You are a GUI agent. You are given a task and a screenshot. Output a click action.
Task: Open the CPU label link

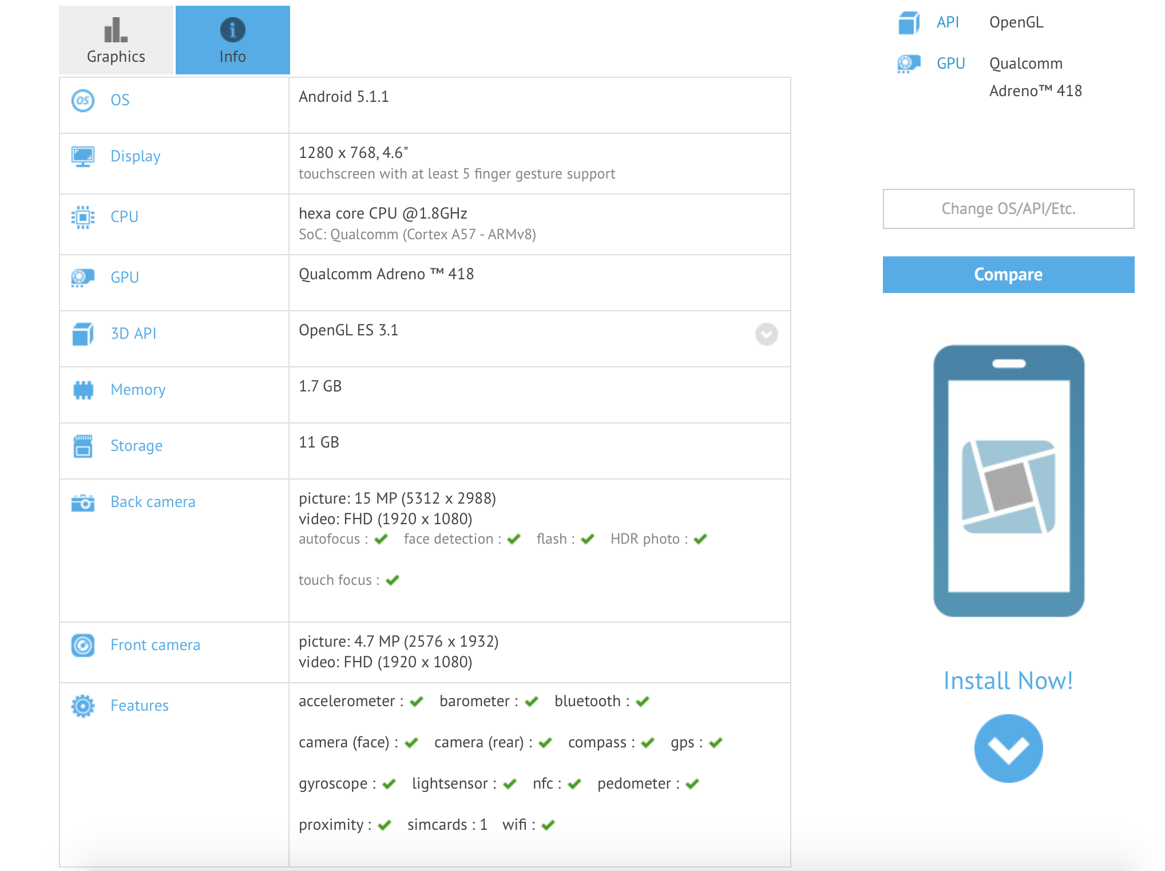(124, 217)
